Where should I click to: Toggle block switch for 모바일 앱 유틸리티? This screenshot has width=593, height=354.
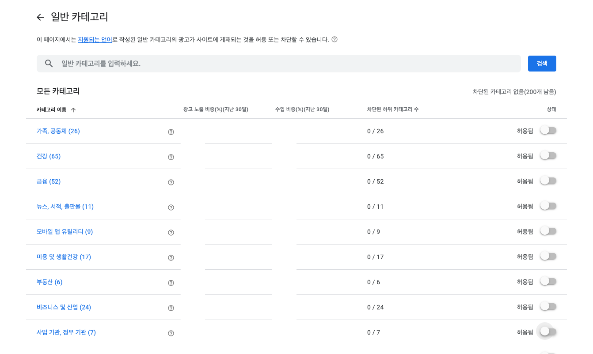(x=548, y=231)
